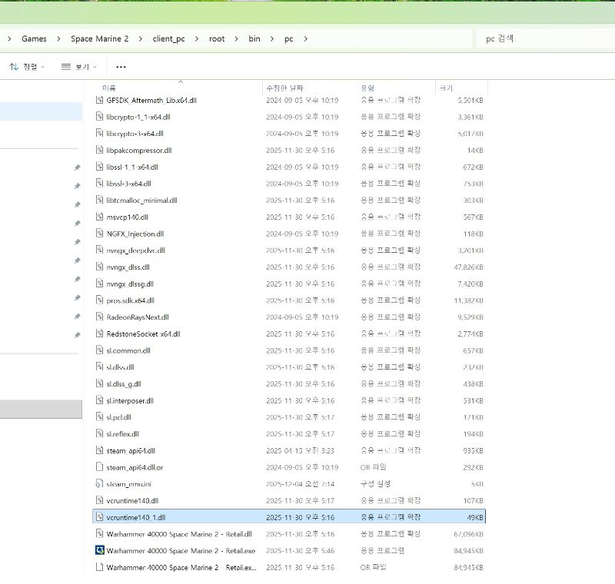This screenshot has width=615, height=584.
Task: Click the Warhammer 40000 Retail.exe application icon
Action: tap(99, 550)
